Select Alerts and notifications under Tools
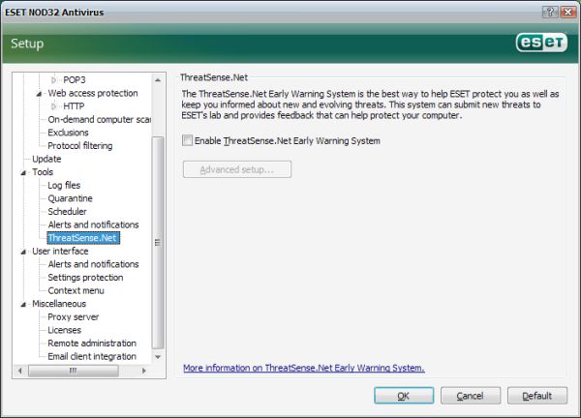Viewport: 581px width, 418px height. click(x=93, y=224)
